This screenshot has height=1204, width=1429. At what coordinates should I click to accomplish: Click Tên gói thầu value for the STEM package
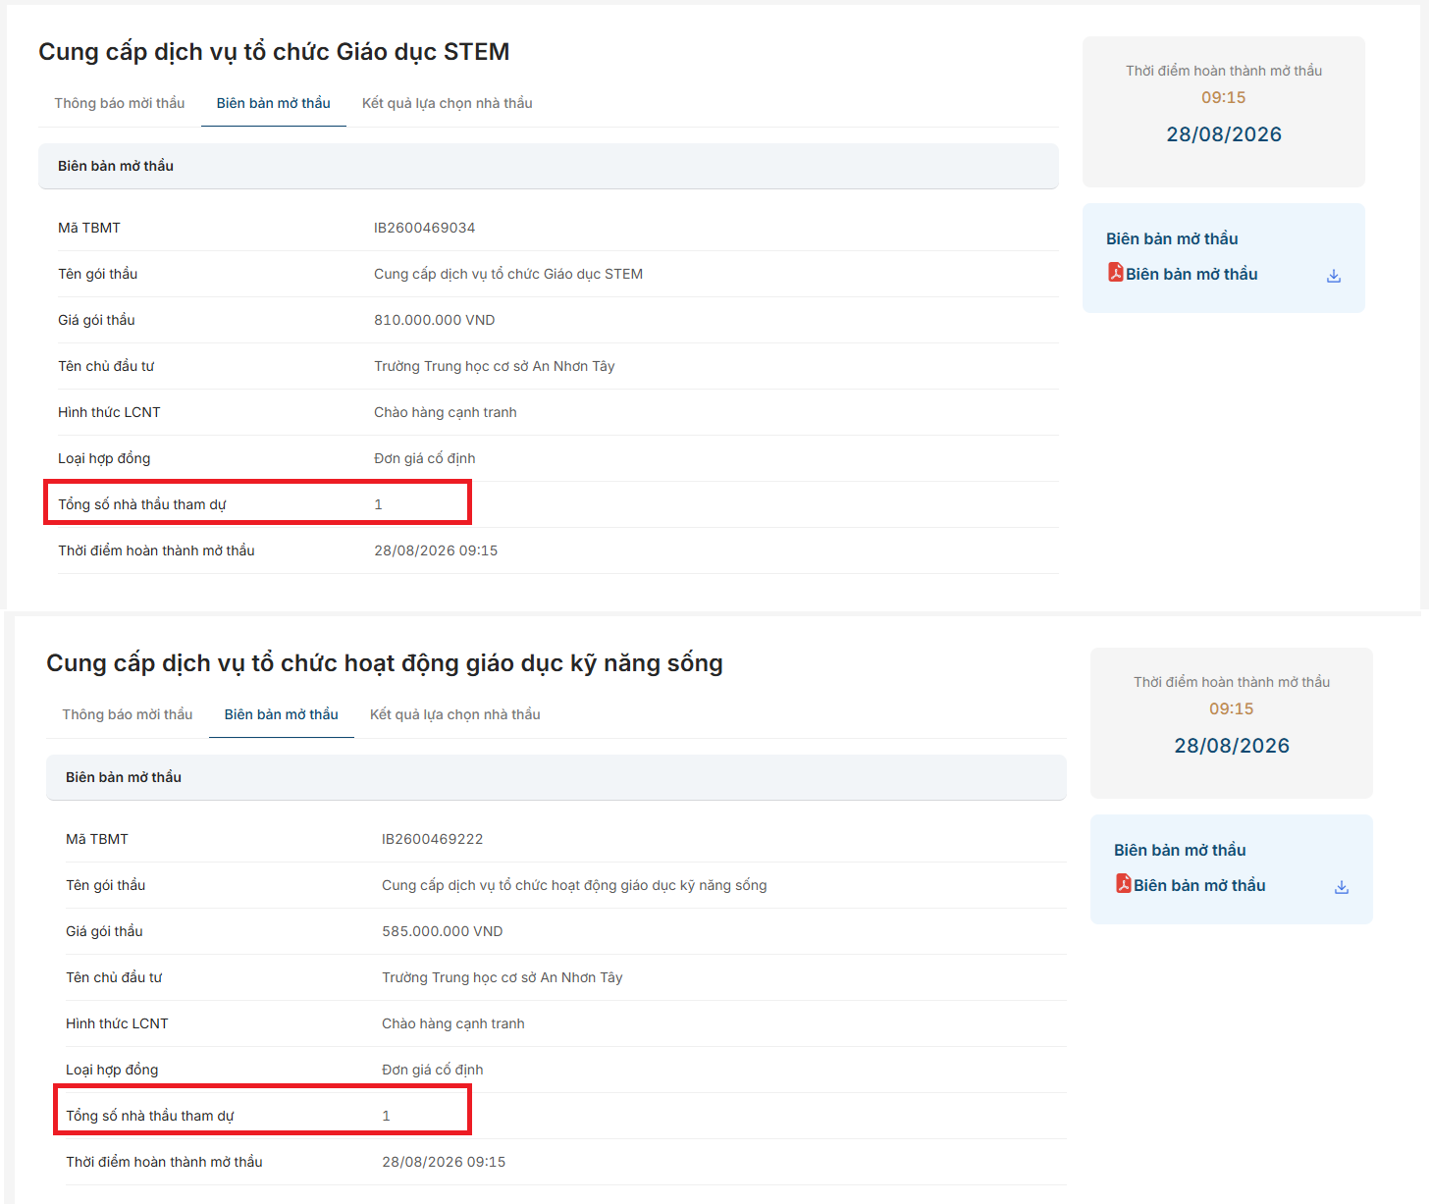508,274
